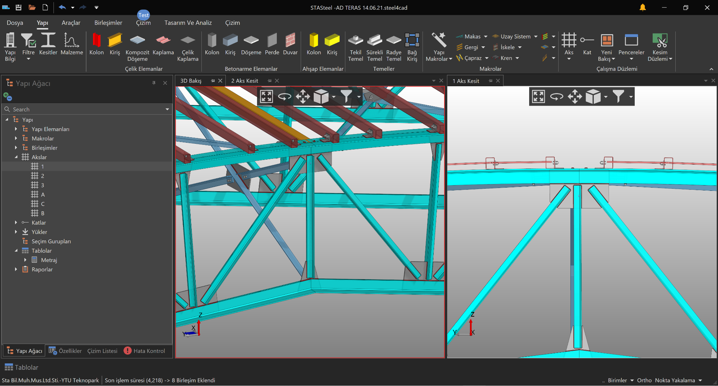Click rotate view icon in 1 Aks Kesit
718x386 pixels.
pyautogui.click(x=556, y=96)
